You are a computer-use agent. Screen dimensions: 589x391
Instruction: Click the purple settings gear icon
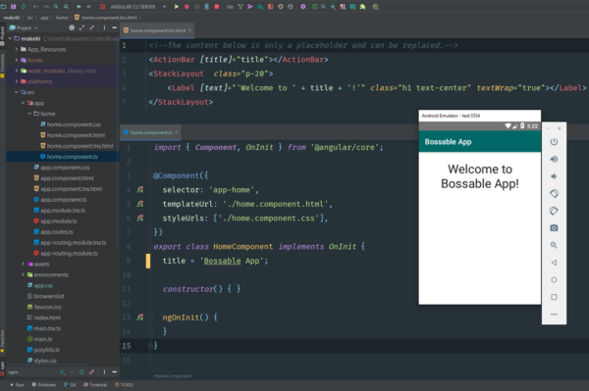[x=303, y=7]
